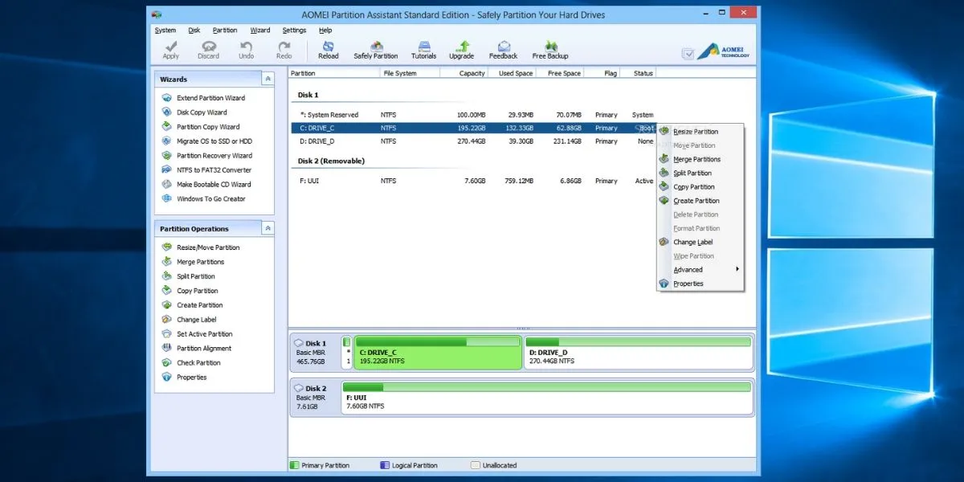Click Partition Alignment sidebar icon

167,349
